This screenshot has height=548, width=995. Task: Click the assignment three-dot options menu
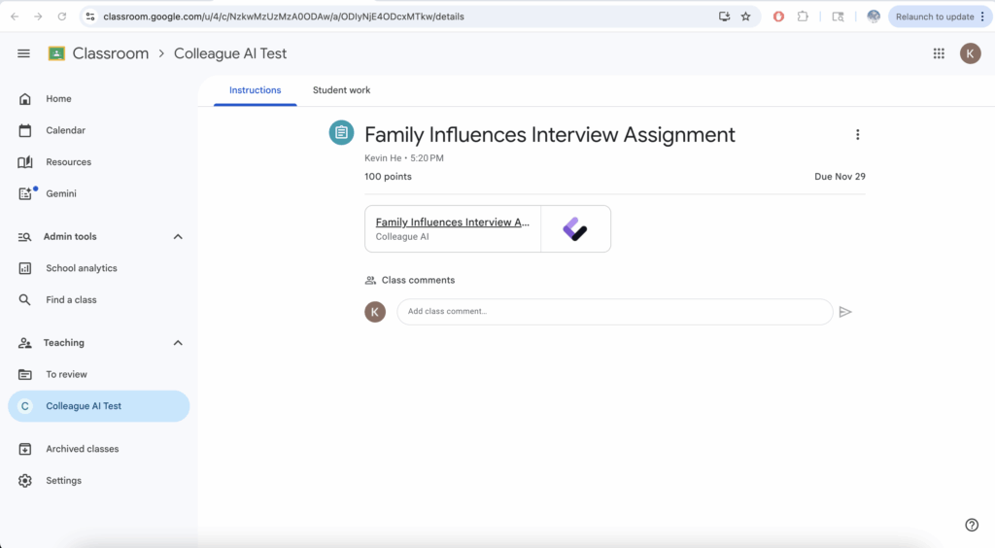[x=857, y=135]
